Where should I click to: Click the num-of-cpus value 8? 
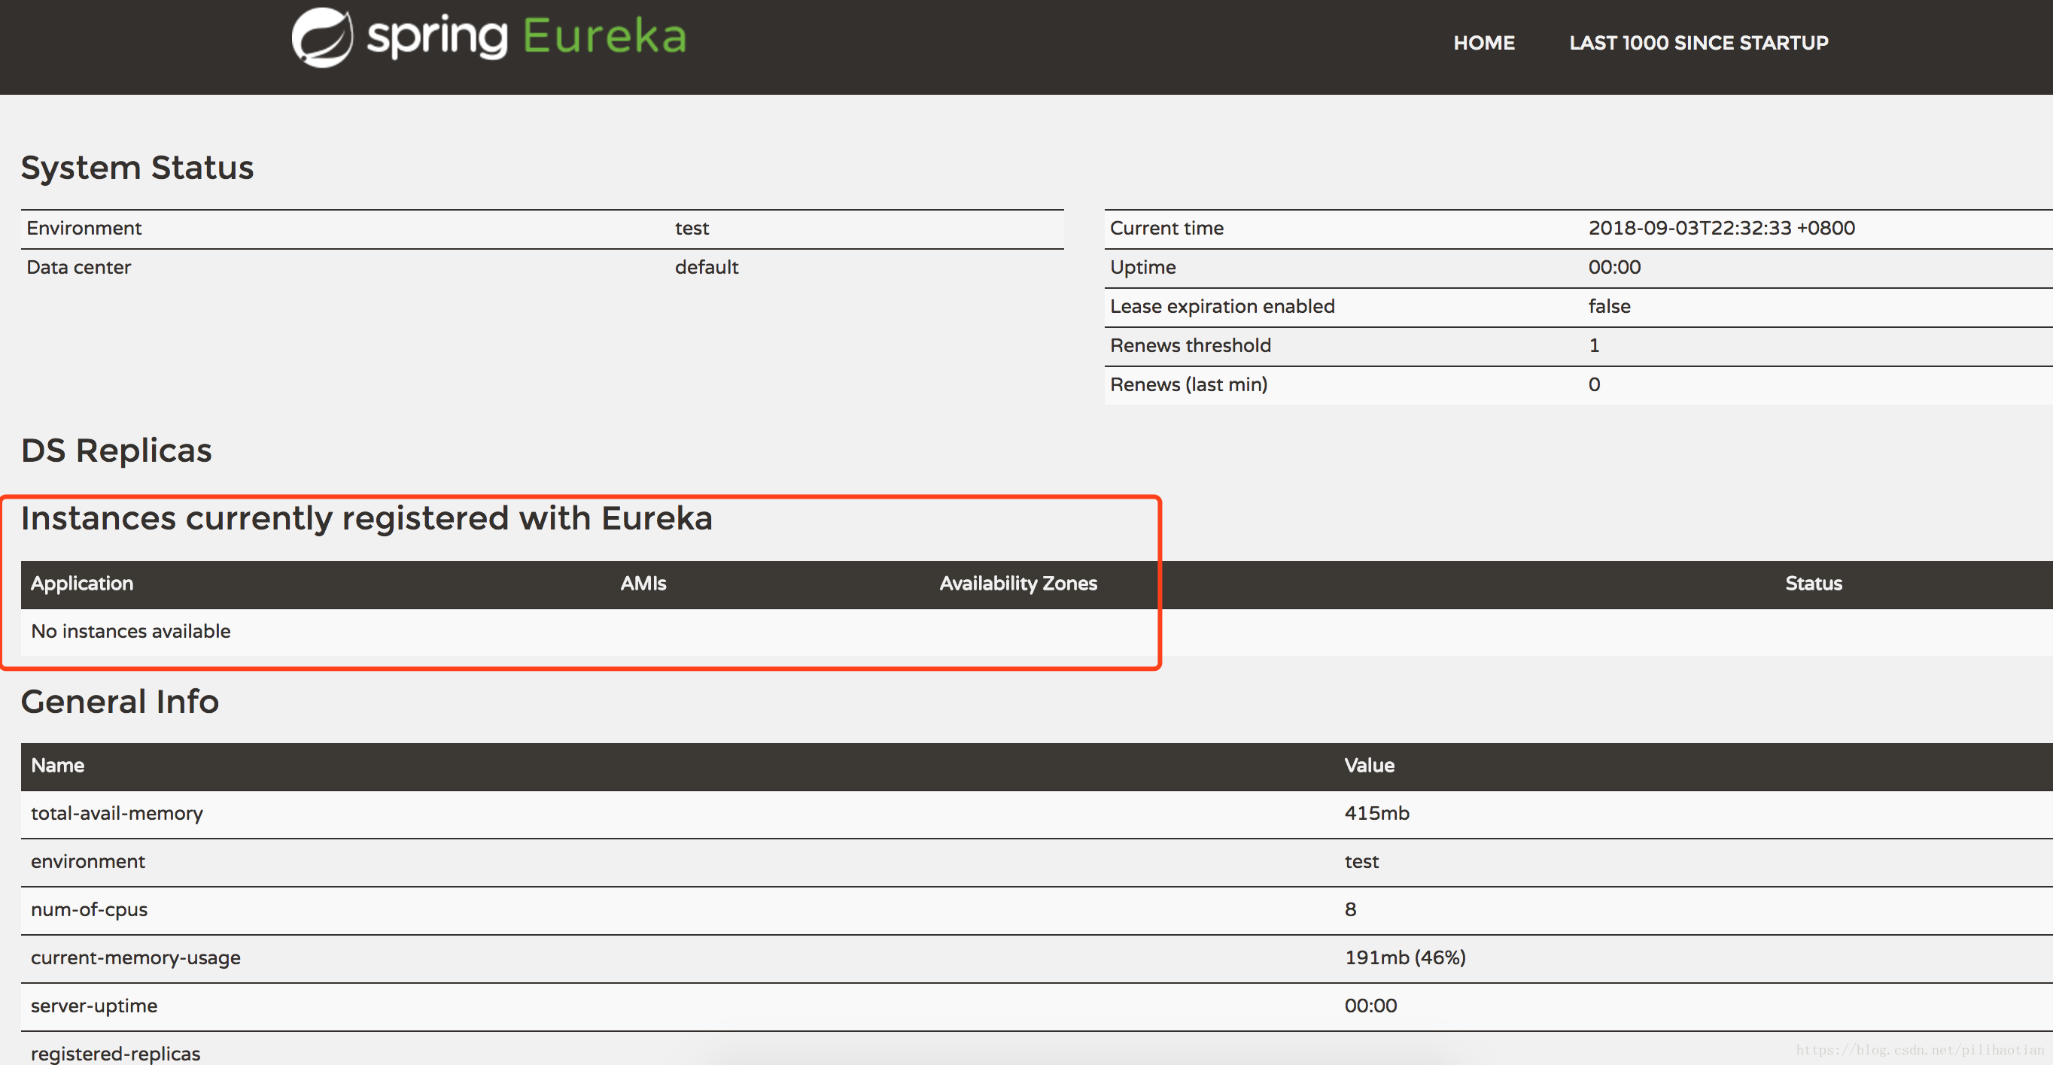[x=1350, y=909]
